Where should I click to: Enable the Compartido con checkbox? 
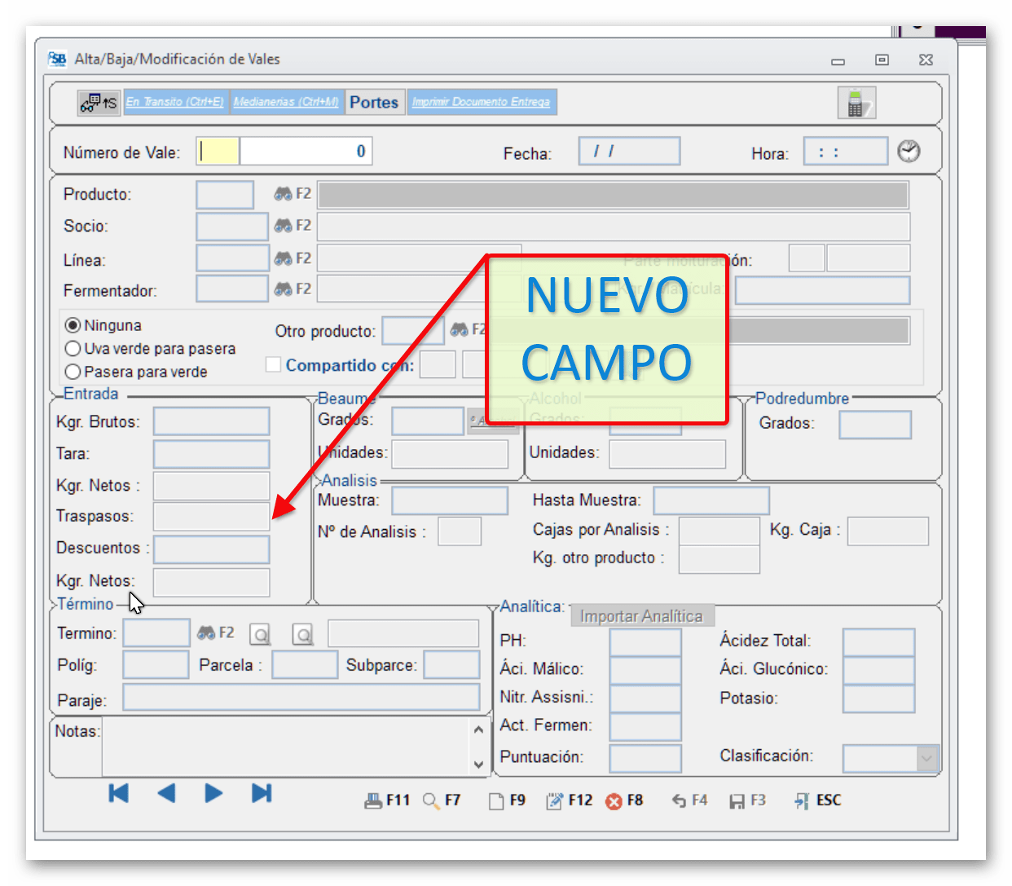[274, 364]
